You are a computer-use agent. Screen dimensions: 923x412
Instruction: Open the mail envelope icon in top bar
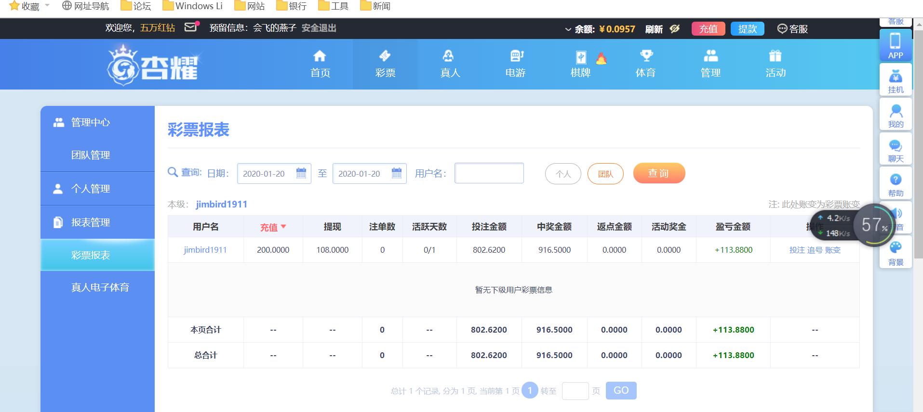191,27
